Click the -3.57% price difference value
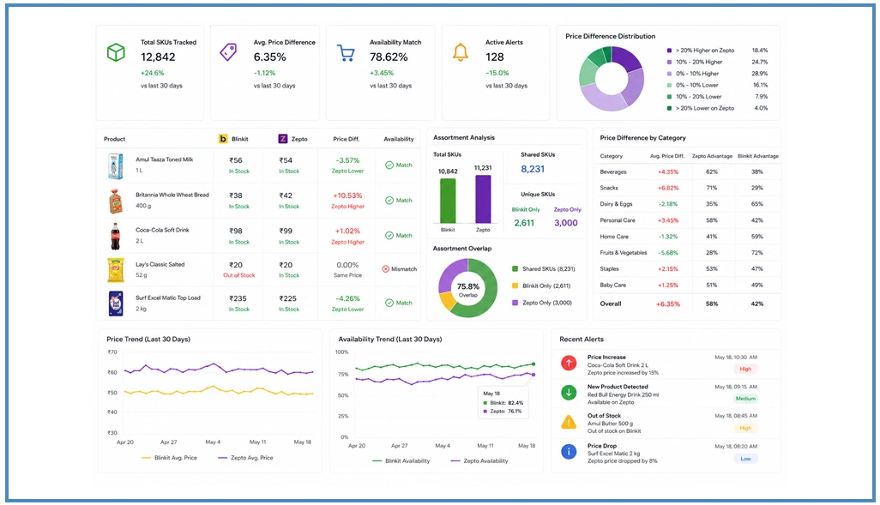 [347, 160]
